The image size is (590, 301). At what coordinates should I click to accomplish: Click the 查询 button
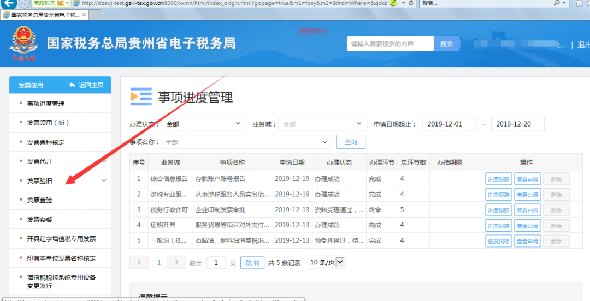(351, 142)
